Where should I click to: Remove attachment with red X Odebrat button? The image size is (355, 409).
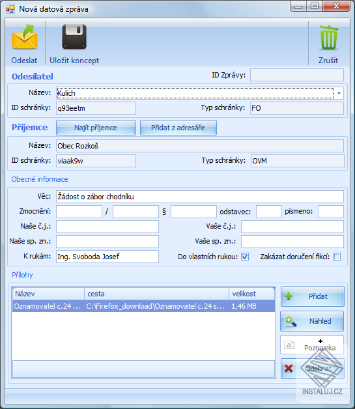312,369
